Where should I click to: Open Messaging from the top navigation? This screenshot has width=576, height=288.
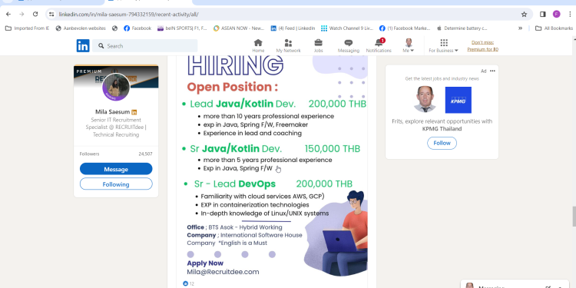(349, 46)
